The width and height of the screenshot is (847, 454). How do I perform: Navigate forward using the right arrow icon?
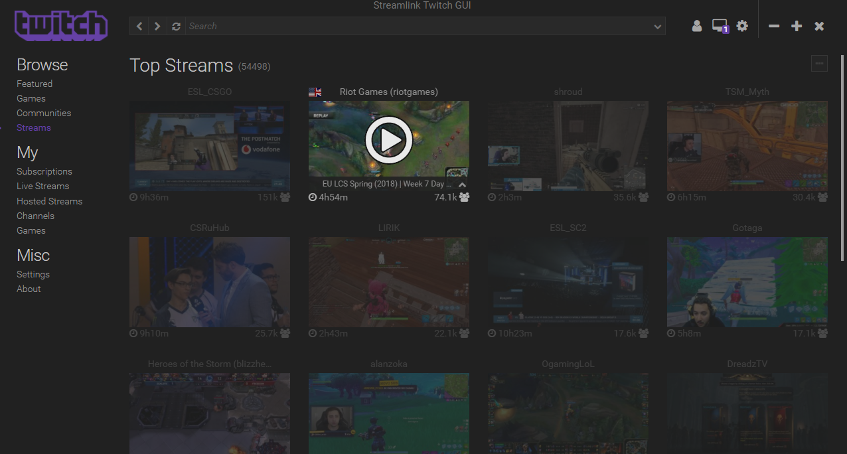pos(157,26)
